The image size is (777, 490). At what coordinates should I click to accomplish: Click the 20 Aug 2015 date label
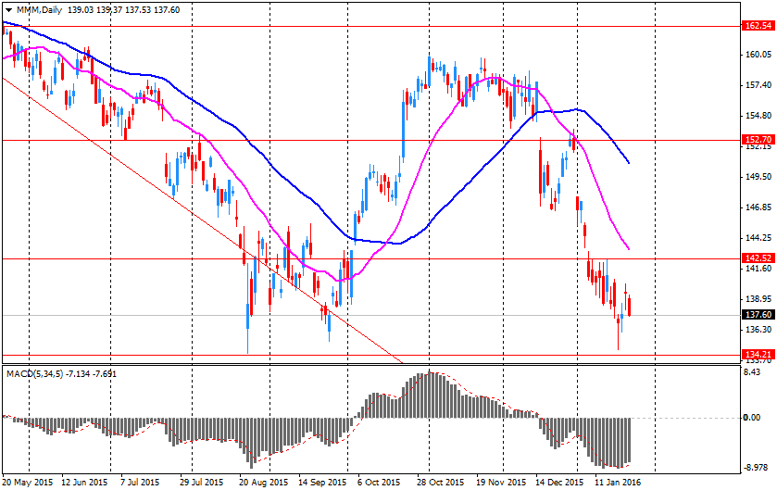coord(263,482)
